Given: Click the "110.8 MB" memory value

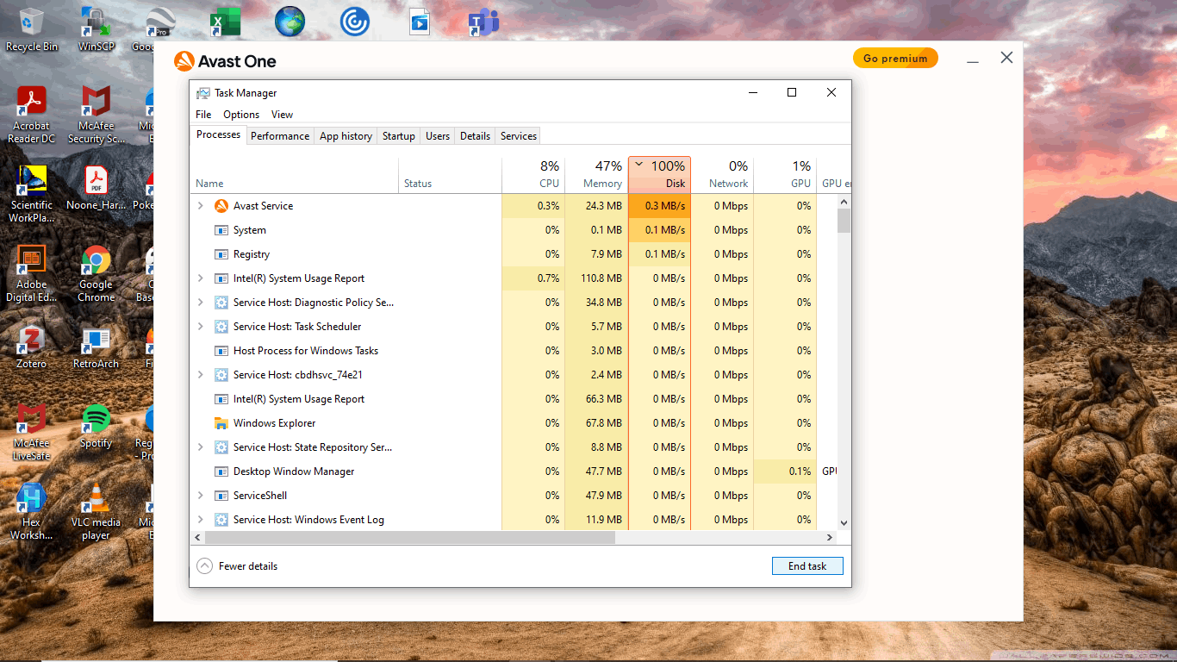Looking at the screenshot, I should point(601,278).
